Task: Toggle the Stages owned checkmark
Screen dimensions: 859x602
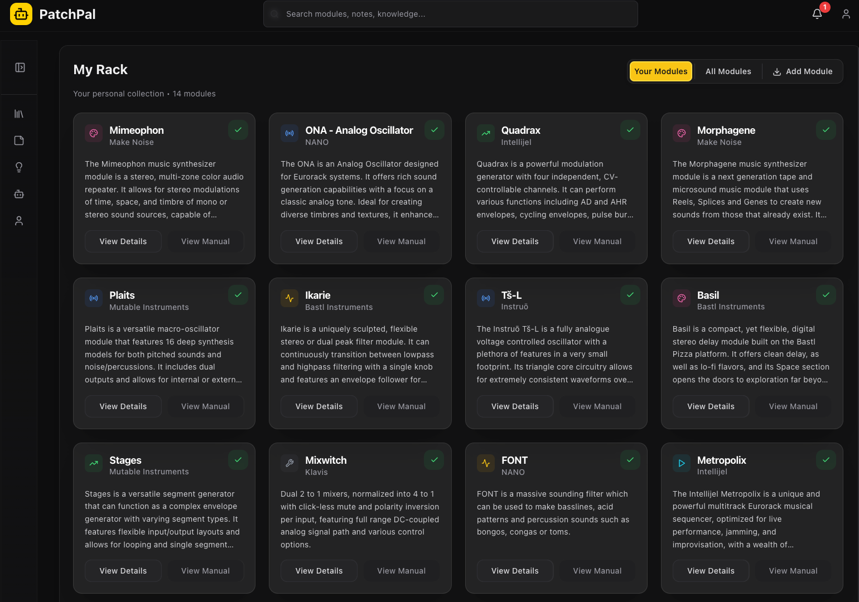Action: tap(238, 460)
